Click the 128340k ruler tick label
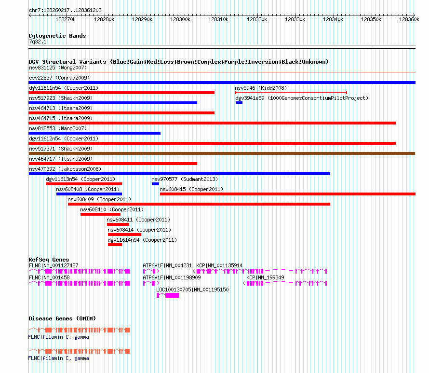 pyautogui.click(x=333, y=19)
